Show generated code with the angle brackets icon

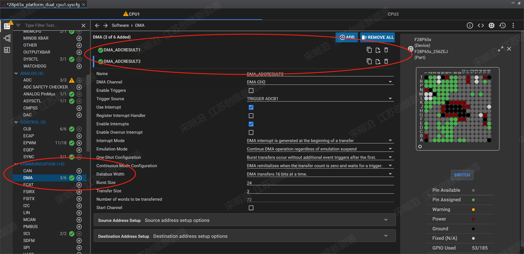pyautogui.click(x=481, y=25)
